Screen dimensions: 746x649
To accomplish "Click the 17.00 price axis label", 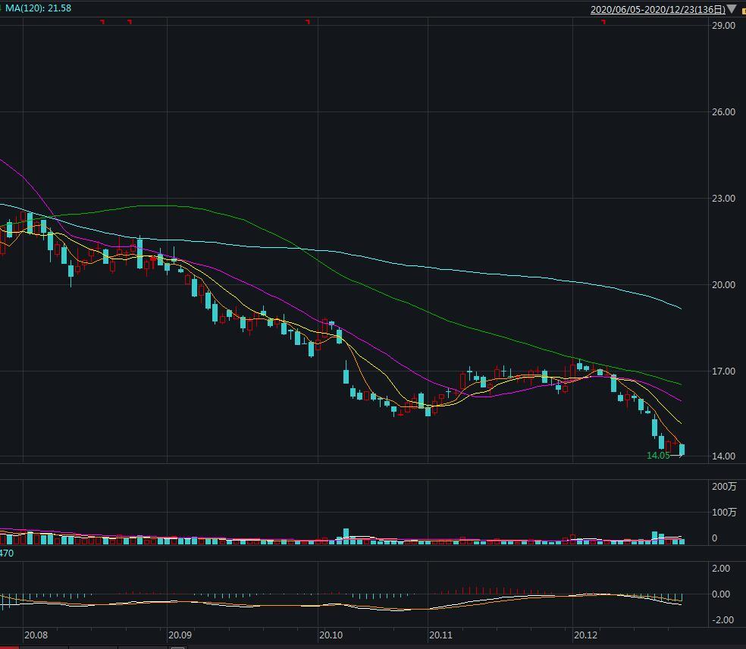I will (723, 372).
